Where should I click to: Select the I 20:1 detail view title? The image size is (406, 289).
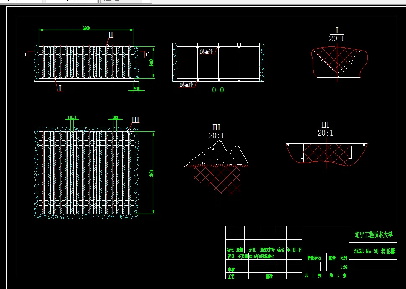click(x=336, y=34)
